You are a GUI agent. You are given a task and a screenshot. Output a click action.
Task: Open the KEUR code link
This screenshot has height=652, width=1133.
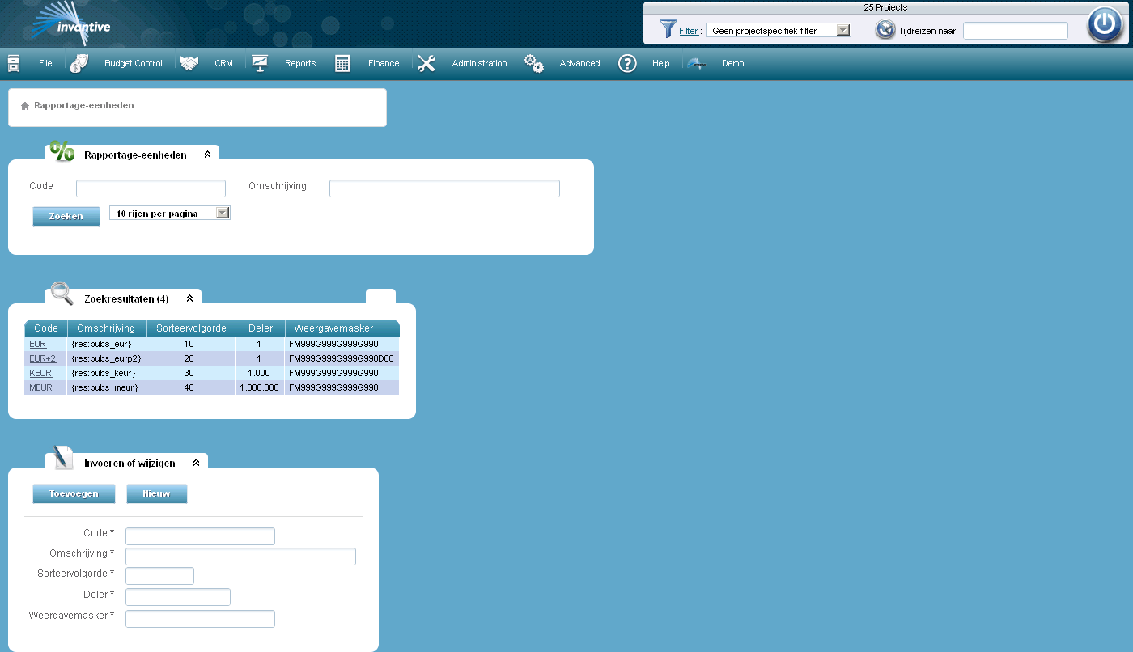click(40, 373)
